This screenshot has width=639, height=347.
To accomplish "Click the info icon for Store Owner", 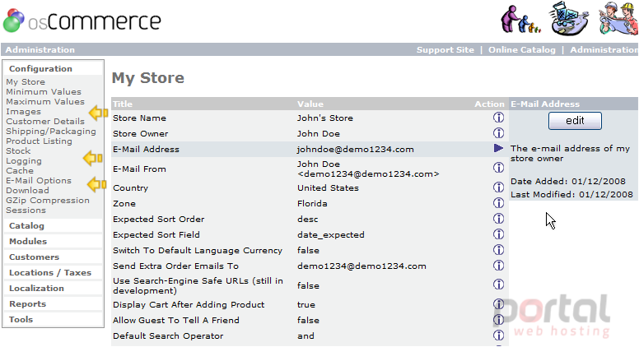I will [498, 133].
